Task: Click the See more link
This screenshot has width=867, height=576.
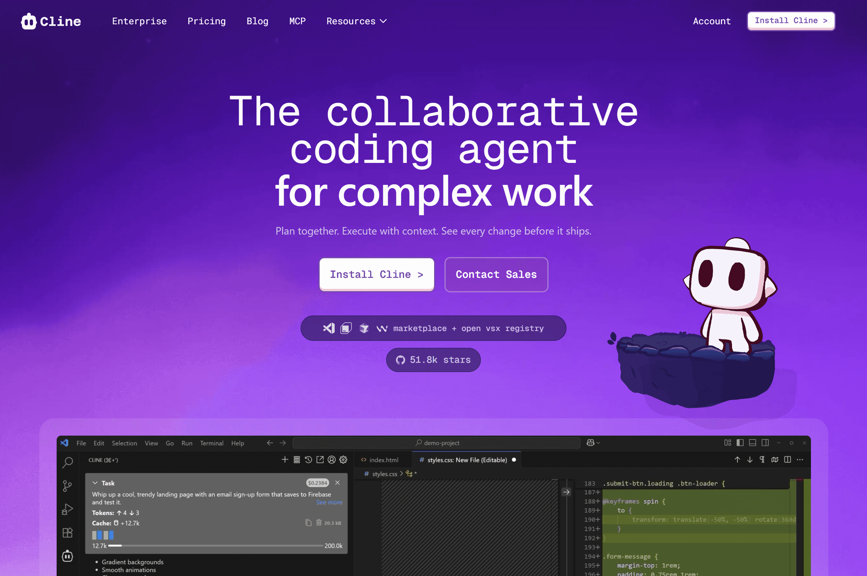Action: pyautogui.click(x=329, y=502)
